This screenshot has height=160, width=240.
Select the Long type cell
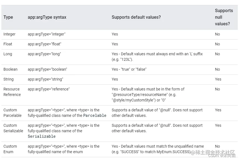click(x=8, y=54)
